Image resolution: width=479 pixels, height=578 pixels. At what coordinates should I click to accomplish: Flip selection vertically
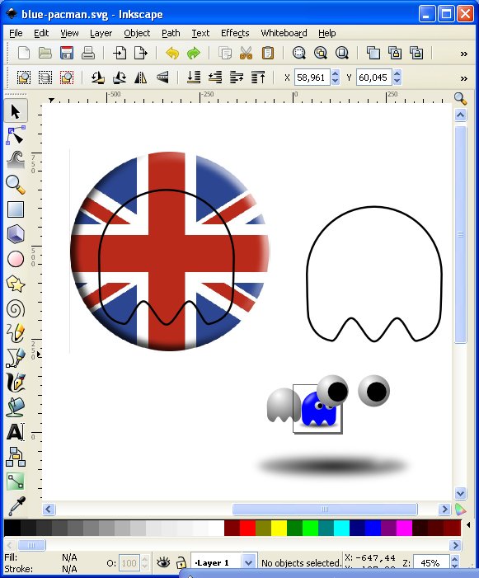[162, 78]
